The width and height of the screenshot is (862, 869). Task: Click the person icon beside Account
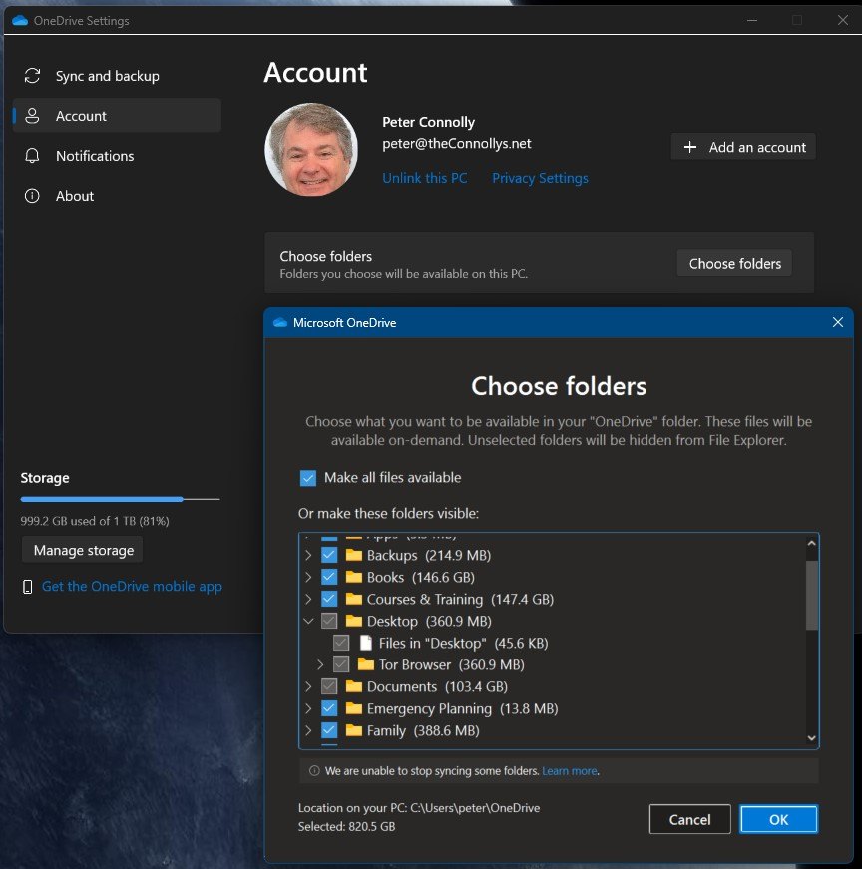pyautogui.click(x=32, y=116)
